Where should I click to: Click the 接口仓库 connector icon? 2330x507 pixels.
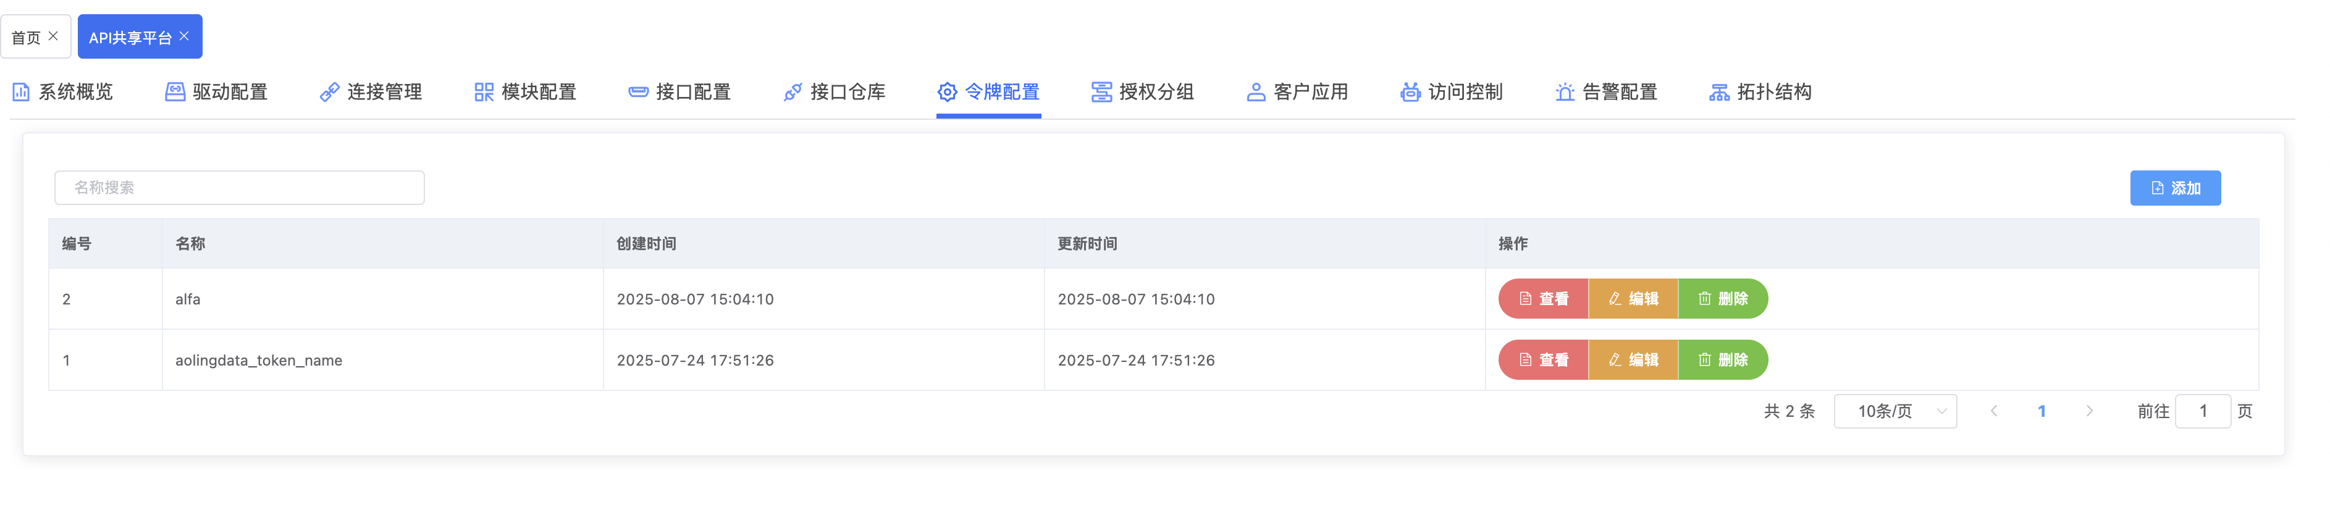pos(793,92)
